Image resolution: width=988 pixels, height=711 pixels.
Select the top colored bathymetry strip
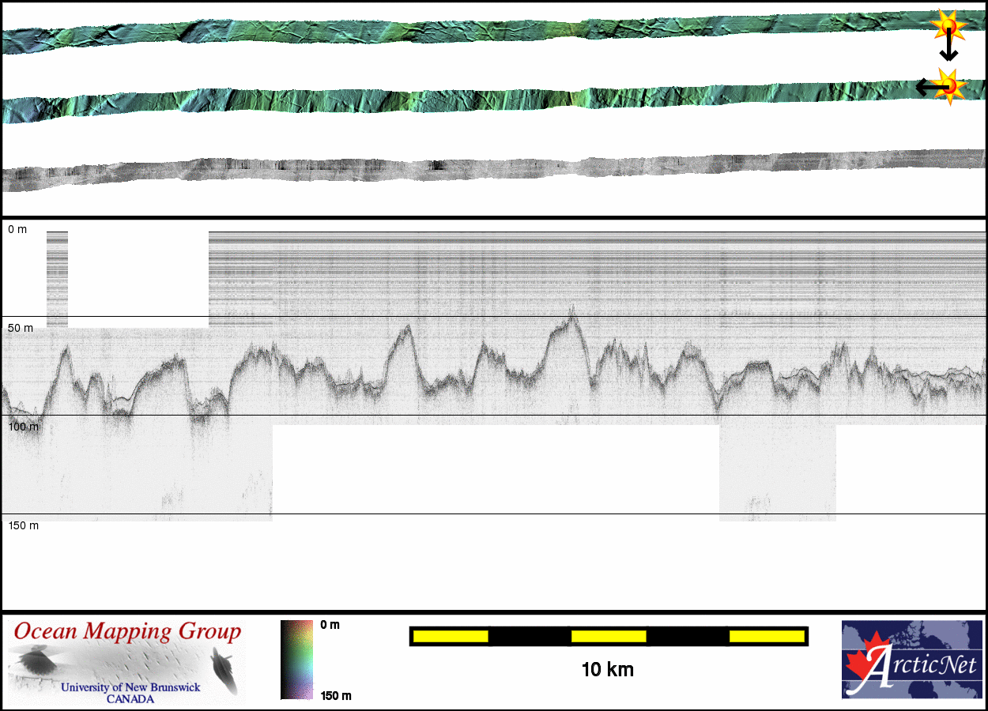tap(474, 32)
